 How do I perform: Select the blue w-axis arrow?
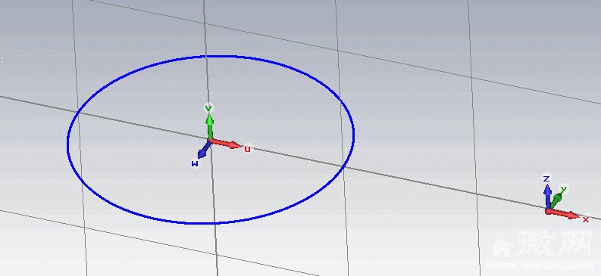(x=204, y=150)
